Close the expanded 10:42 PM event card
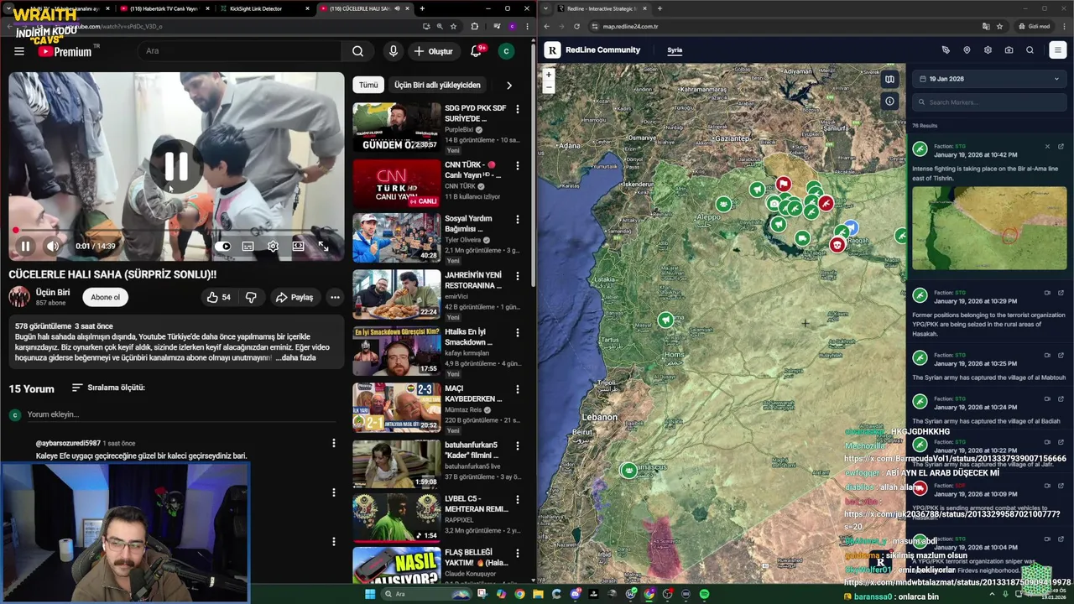The width and height of the screenshot is (1074, 604). pos(1047,147)
